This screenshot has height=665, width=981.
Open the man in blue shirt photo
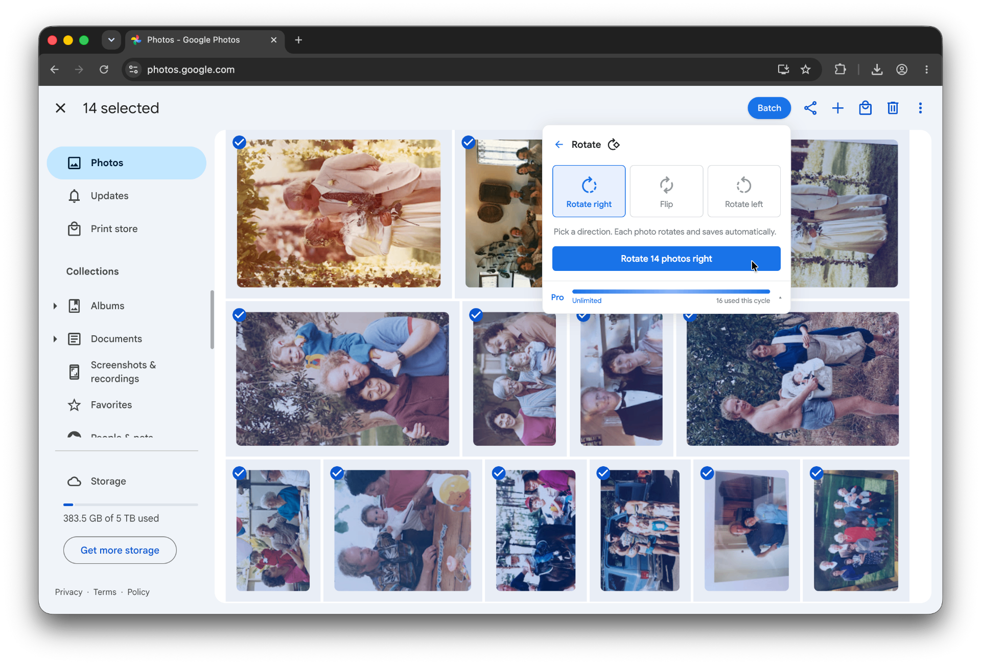click(746, 531)
